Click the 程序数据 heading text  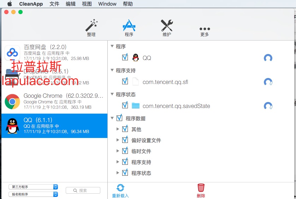tap(136, 118)
